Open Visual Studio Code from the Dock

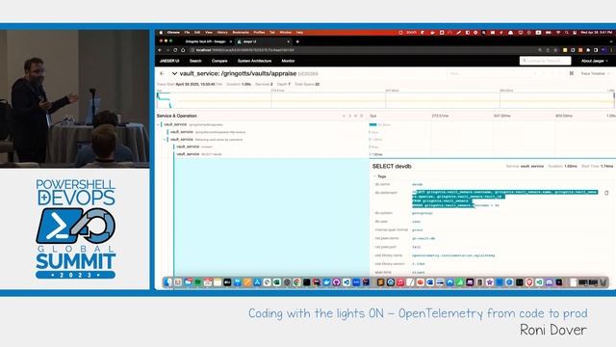pos(346,282)
